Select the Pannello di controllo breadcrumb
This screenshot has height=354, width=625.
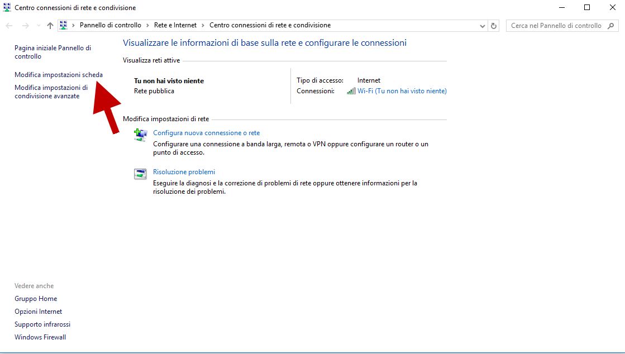110,25
